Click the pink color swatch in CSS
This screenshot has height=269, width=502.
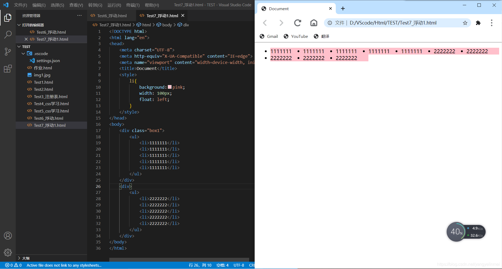click(170, 87)
